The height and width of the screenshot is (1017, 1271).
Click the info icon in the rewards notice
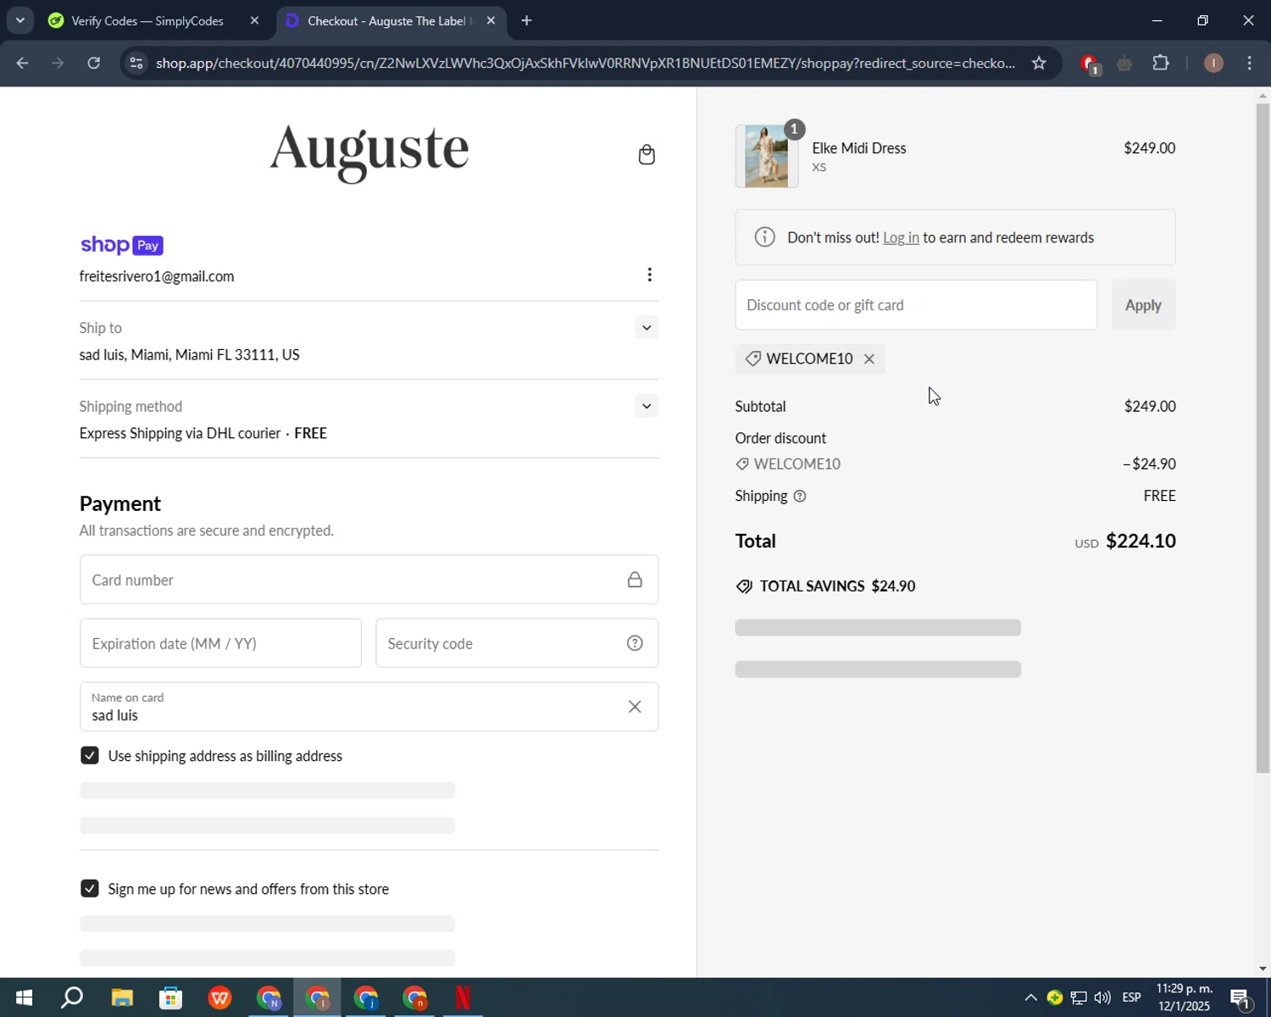point(764,237)
